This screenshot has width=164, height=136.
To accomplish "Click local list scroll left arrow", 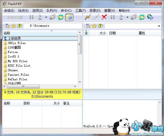I will click(x=4, y=86).
